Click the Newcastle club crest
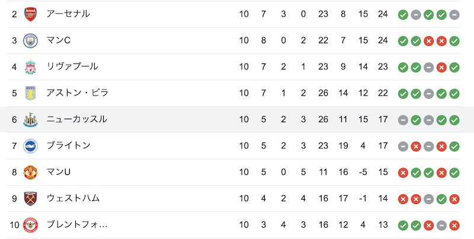474x239 pixels. coord(30,120)
